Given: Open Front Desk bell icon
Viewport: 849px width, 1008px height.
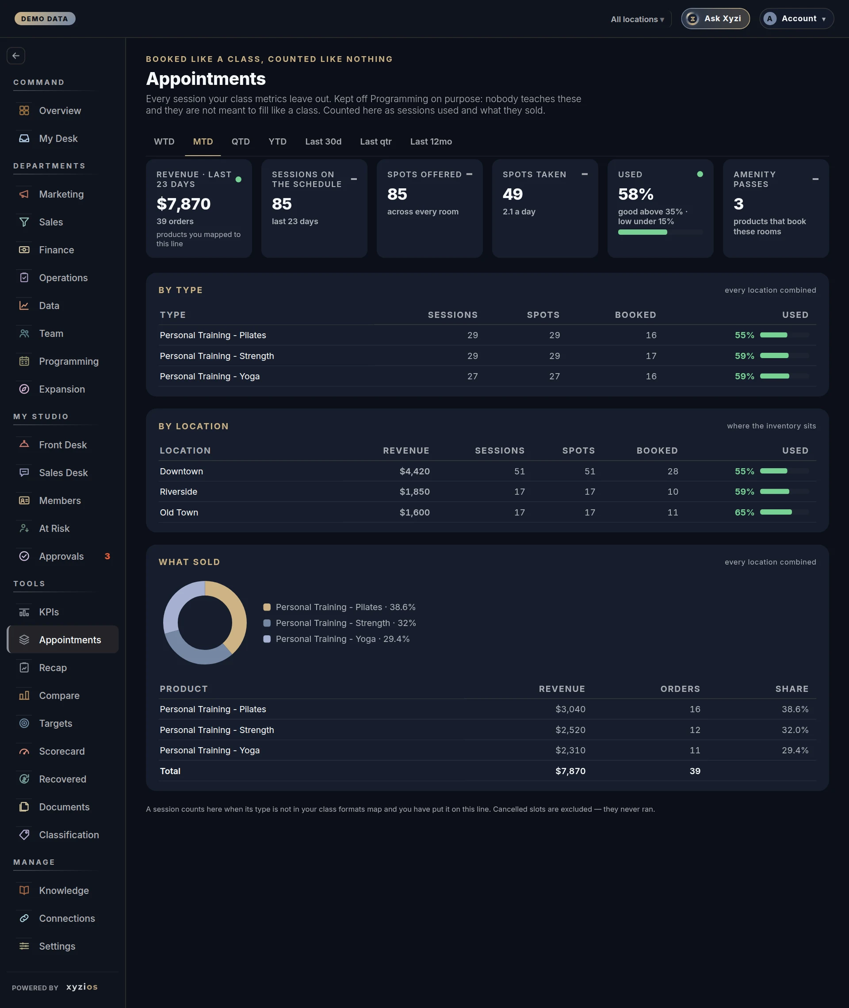Looking at the screenshot, I should 24,445.
